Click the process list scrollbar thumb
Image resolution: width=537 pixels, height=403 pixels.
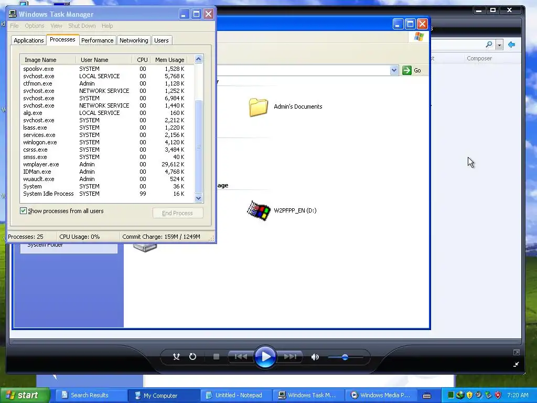pos(199,147)
